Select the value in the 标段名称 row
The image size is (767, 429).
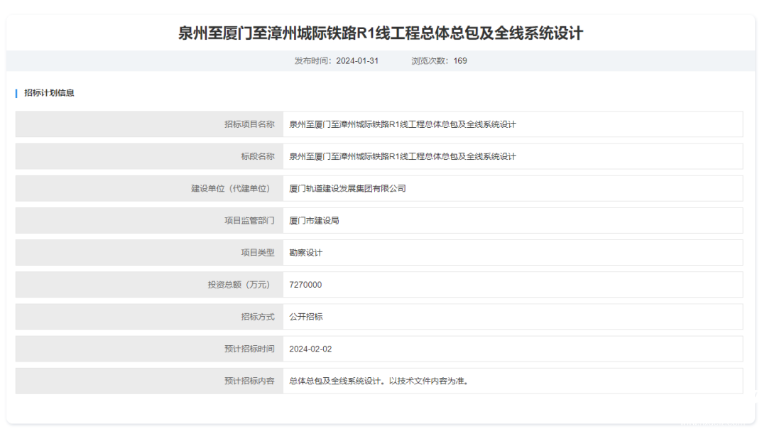point(402,156)
